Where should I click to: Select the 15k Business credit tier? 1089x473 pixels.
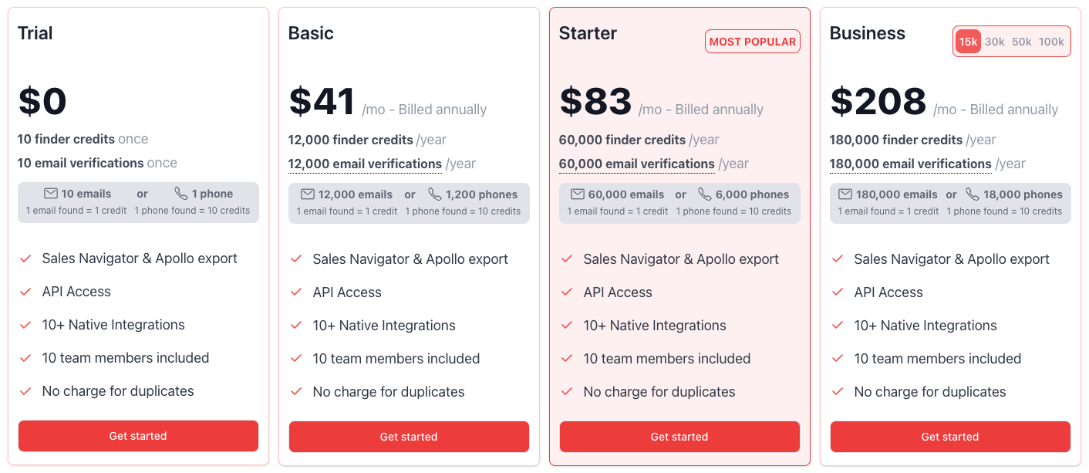968,42
